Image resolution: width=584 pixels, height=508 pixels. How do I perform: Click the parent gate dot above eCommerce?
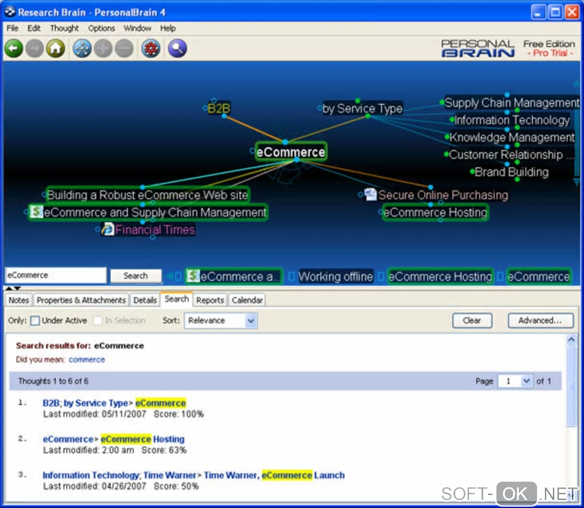pos(285,142)
